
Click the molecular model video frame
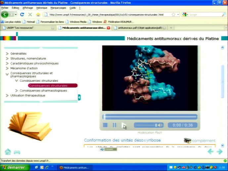coord(150,78)
